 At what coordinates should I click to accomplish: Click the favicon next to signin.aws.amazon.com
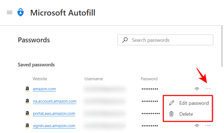tap(27, 126)
